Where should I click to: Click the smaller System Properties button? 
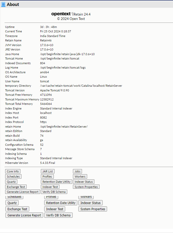(x=86, y=187)
